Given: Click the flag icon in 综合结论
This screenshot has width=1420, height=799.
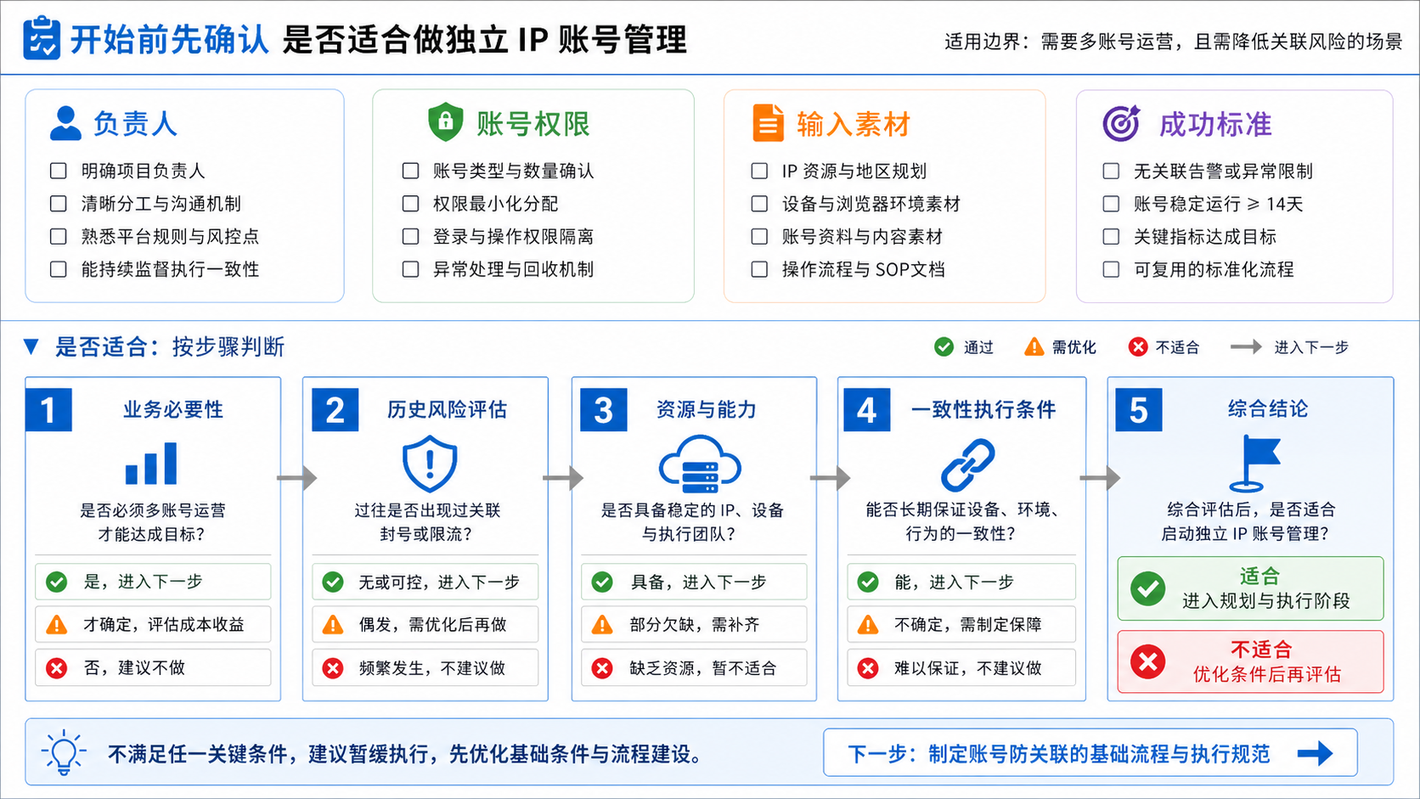Looking at the screenshot, I should (x=1255, y=464).
